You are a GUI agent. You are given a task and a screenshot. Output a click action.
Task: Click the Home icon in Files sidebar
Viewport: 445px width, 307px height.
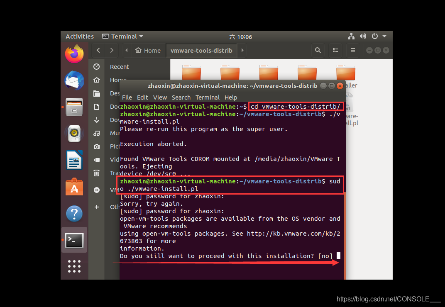tap(96, 80)
